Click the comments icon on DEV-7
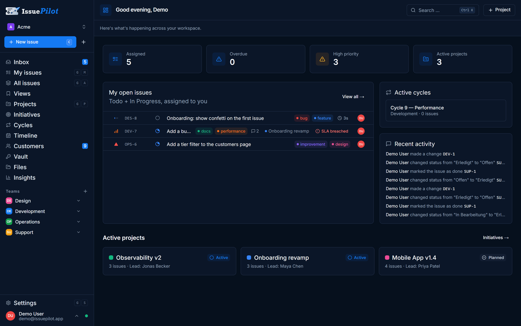521x326 pixels. click(x=253, y=131)
